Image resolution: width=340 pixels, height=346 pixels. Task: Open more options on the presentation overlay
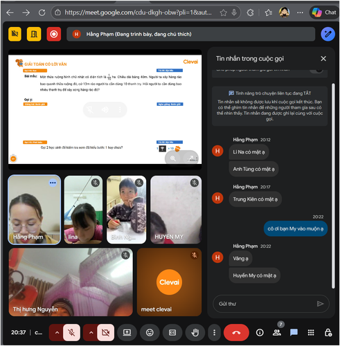[120, 110]
